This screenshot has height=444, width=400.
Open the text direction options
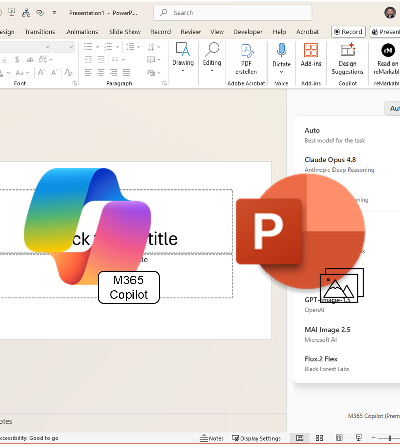(x=154, y=47)
